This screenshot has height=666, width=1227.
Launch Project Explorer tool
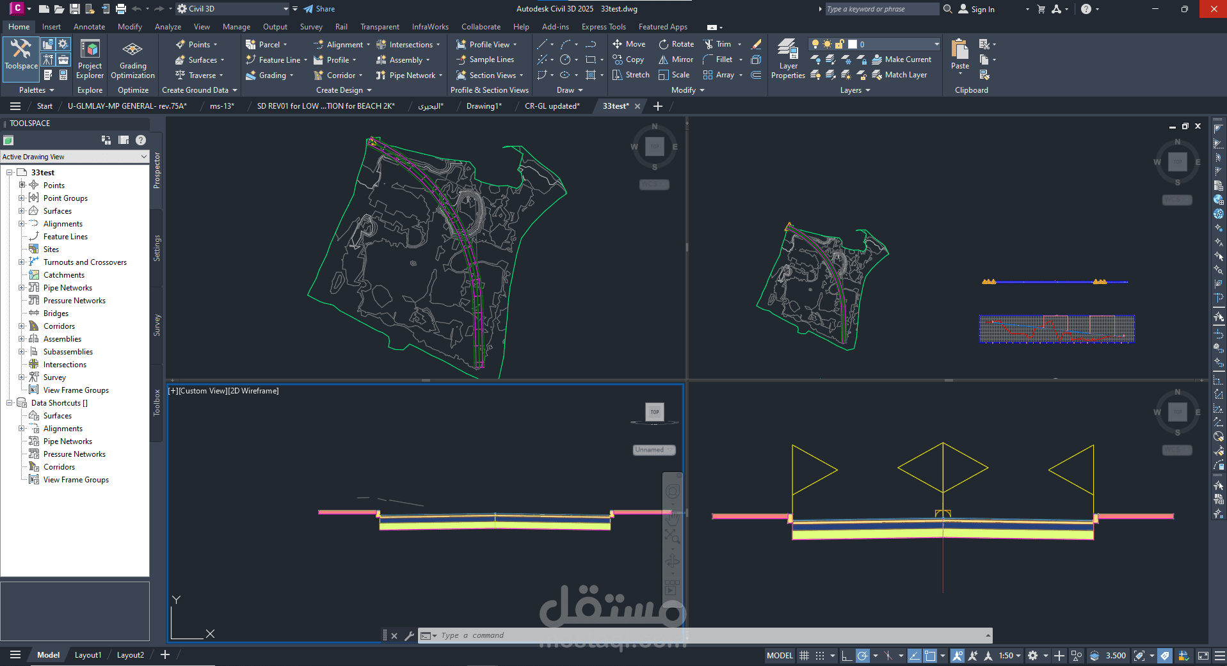click(x=90, y=59)
